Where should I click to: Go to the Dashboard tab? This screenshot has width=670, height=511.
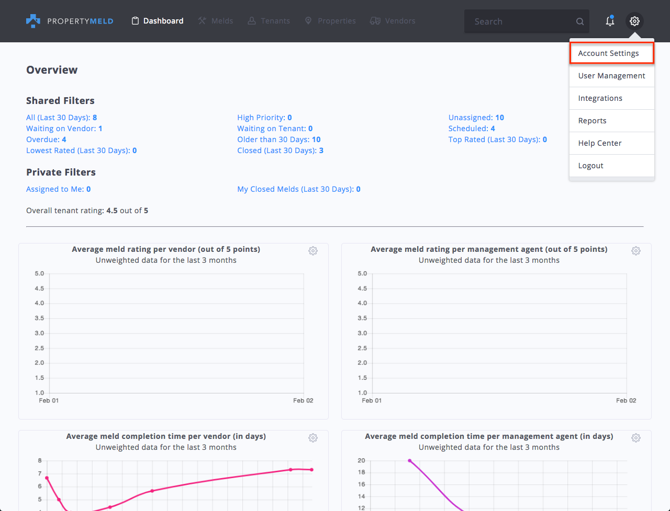click(158, 21)
